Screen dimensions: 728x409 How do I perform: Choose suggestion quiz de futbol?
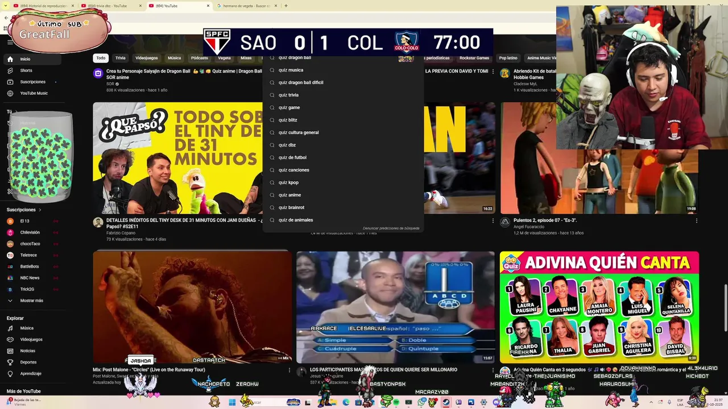344,157
